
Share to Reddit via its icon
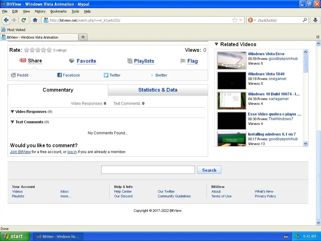pos(13,75)
